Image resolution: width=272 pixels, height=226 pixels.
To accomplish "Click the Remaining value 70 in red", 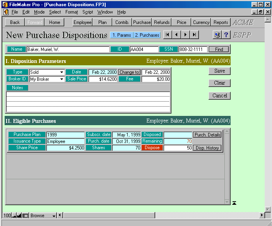I will pos(178,141).
